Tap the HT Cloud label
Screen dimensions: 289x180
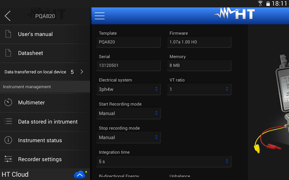point(15,175)
